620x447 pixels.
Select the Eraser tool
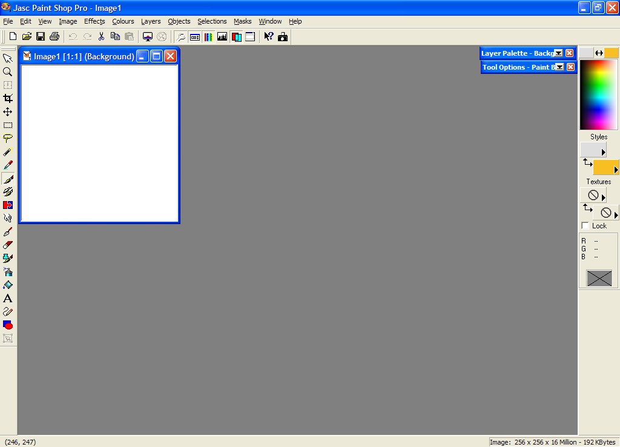[7, 245]
